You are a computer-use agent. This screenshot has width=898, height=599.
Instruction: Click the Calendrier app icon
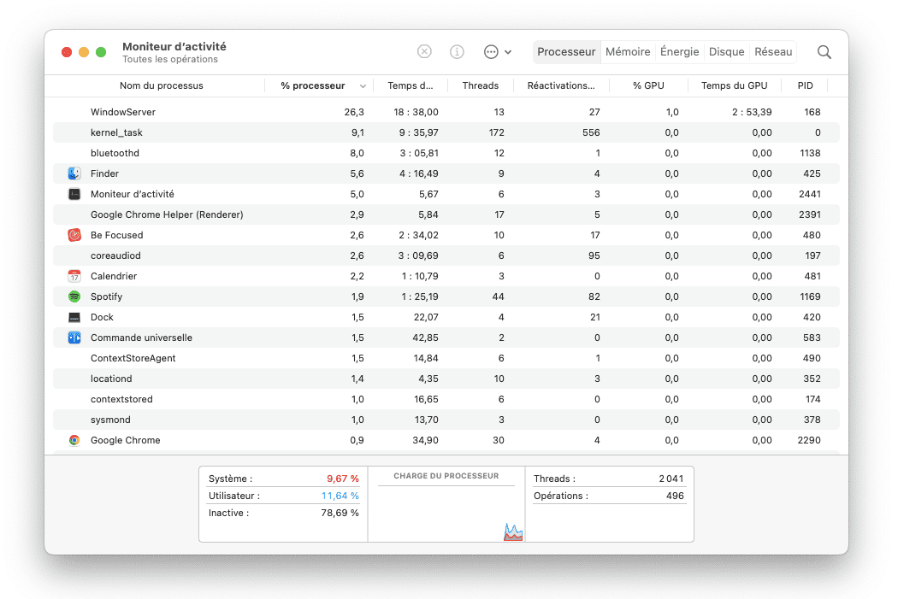pyautogui.click(x=74, y=276)
